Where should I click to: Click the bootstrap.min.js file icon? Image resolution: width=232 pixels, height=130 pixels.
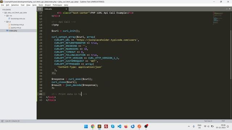click(x=9, y=25)
